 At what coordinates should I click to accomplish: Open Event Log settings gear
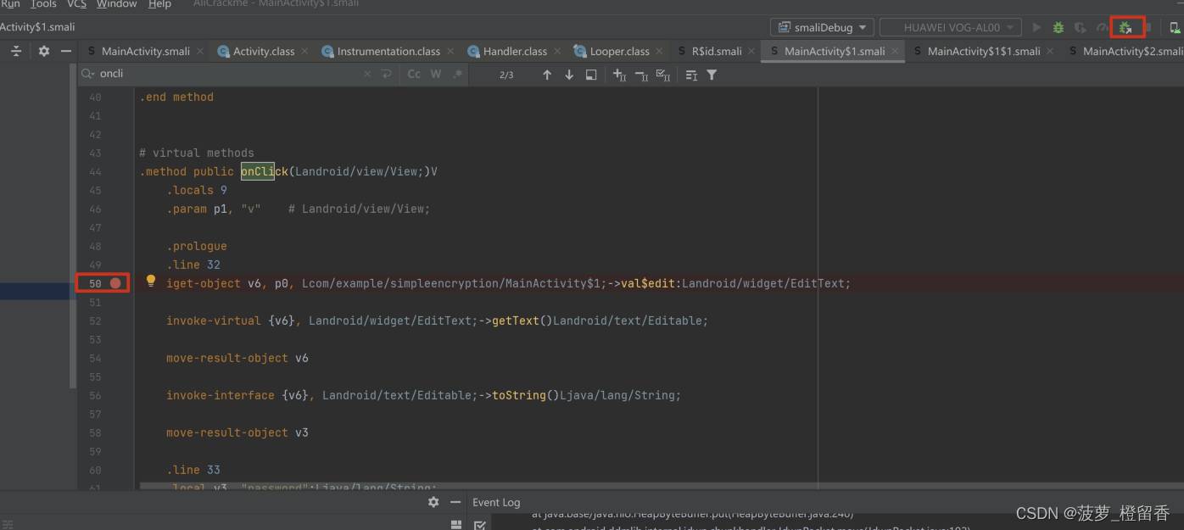[433, 502]
